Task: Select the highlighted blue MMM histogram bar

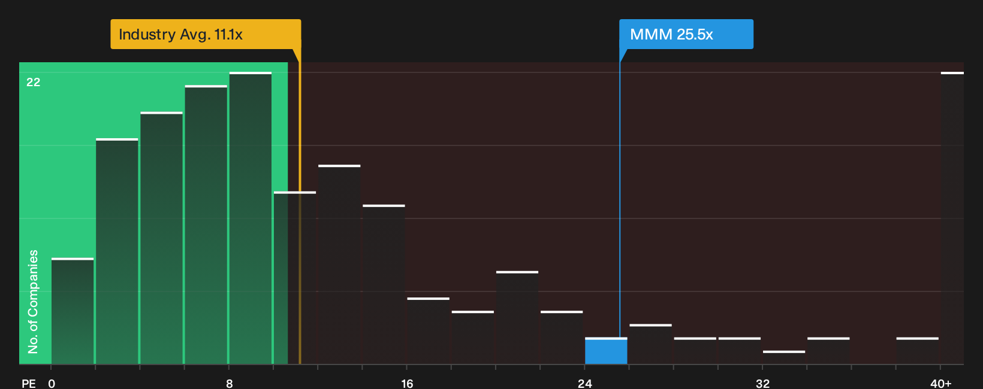Action: (x=606, y=351)
